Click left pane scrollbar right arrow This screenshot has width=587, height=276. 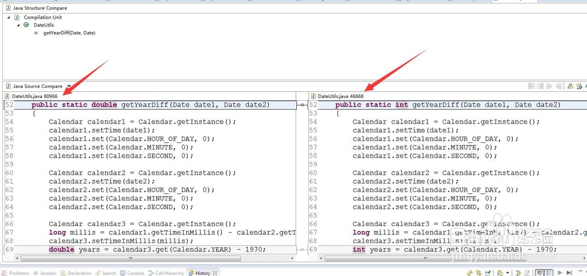point(292,258)
